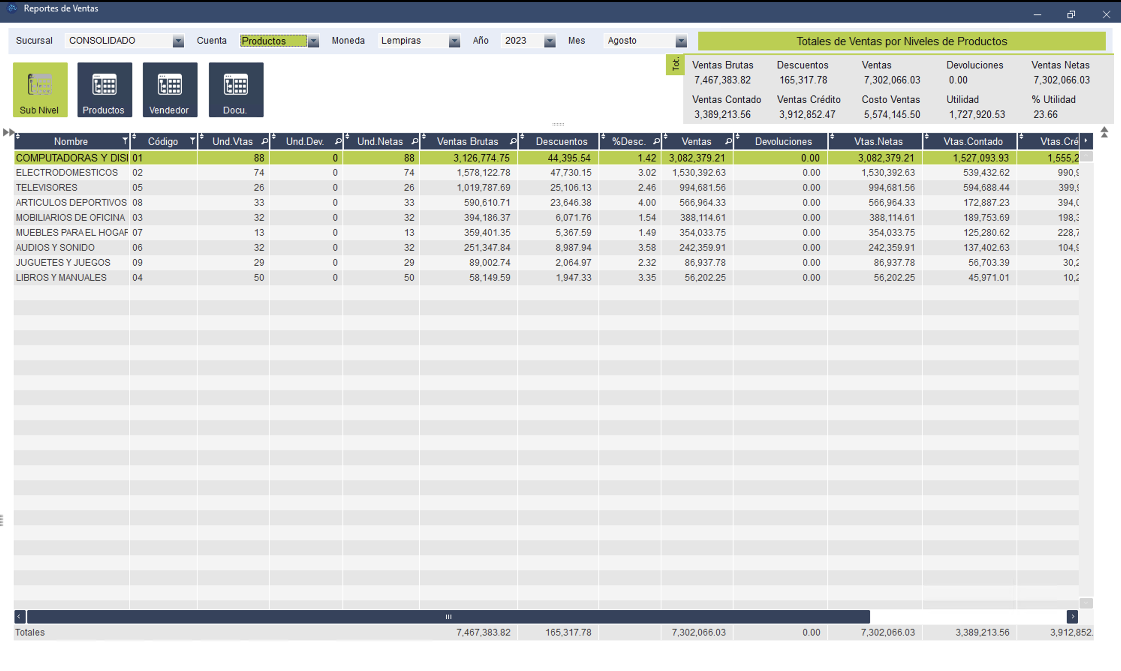Select the LIBROS Y MANUALES row
Viewport: 1121px width, 671px height.
[546, 277]
